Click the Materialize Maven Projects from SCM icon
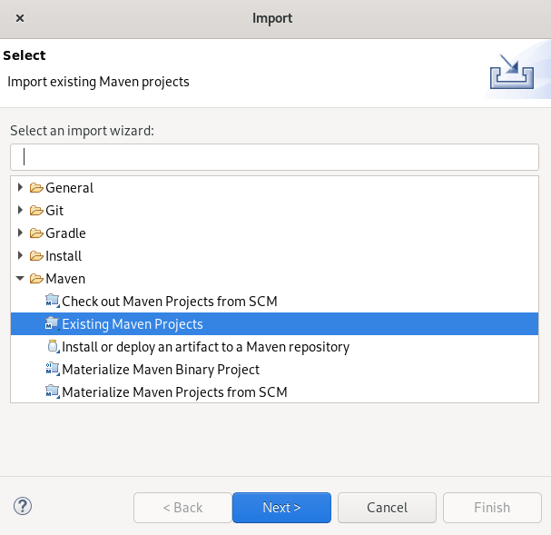Viewport: 551px width, 535px height. click(53, 391)
